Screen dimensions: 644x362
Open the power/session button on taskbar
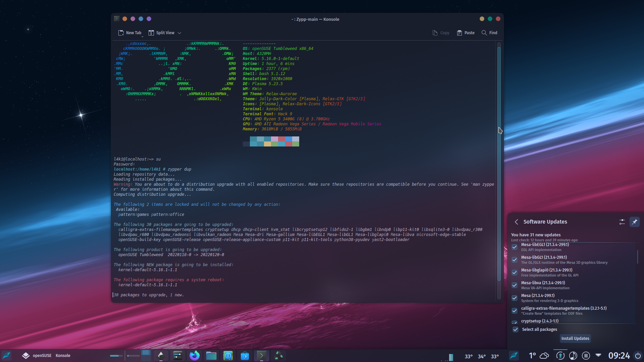coord(638,356)
